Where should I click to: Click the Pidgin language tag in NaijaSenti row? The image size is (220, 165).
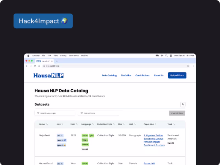tap(85, 140)
